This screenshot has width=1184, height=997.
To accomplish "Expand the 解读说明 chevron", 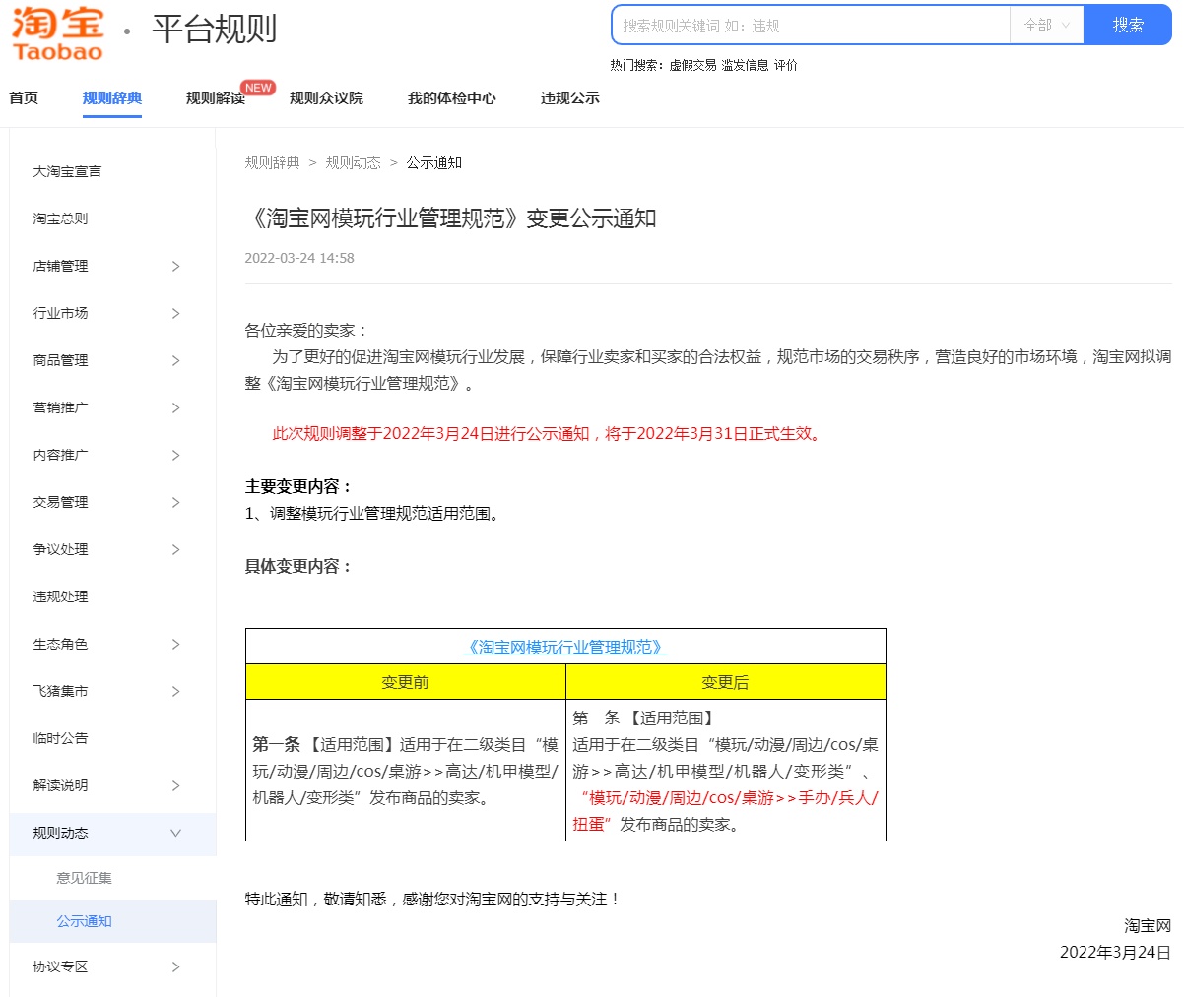I will click(x=176, y=785).
